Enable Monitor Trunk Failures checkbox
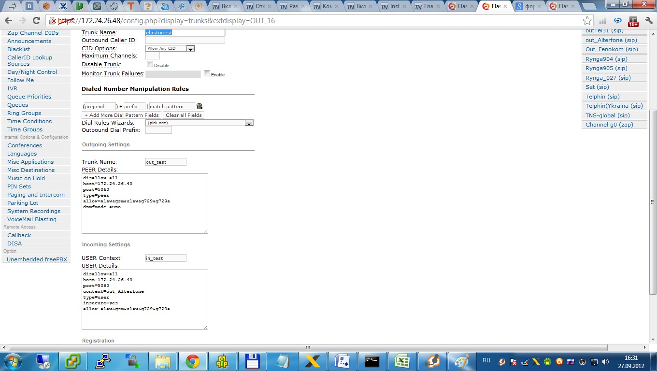 pos(207,74)
